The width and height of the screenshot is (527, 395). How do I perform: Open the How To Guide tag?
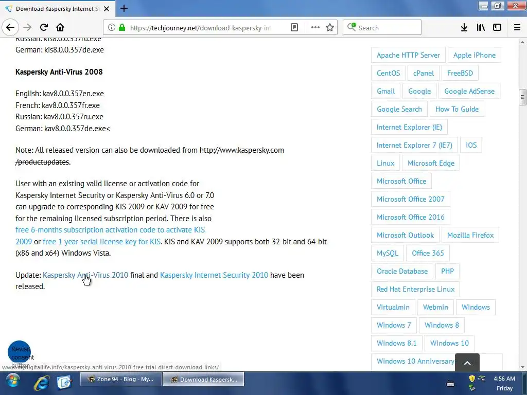point(457,109)
